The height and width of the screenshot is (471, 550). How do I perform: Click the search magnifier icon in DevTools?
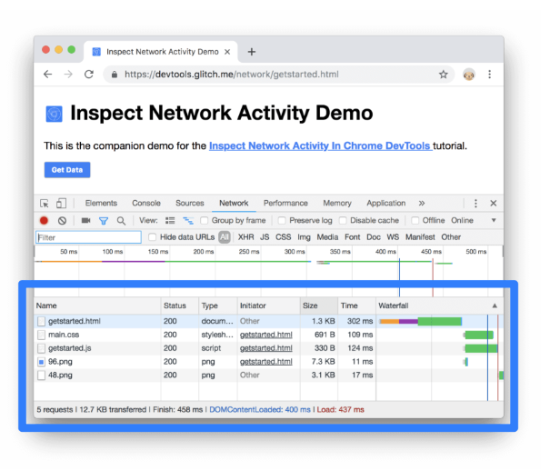click(x=121, y=221)
